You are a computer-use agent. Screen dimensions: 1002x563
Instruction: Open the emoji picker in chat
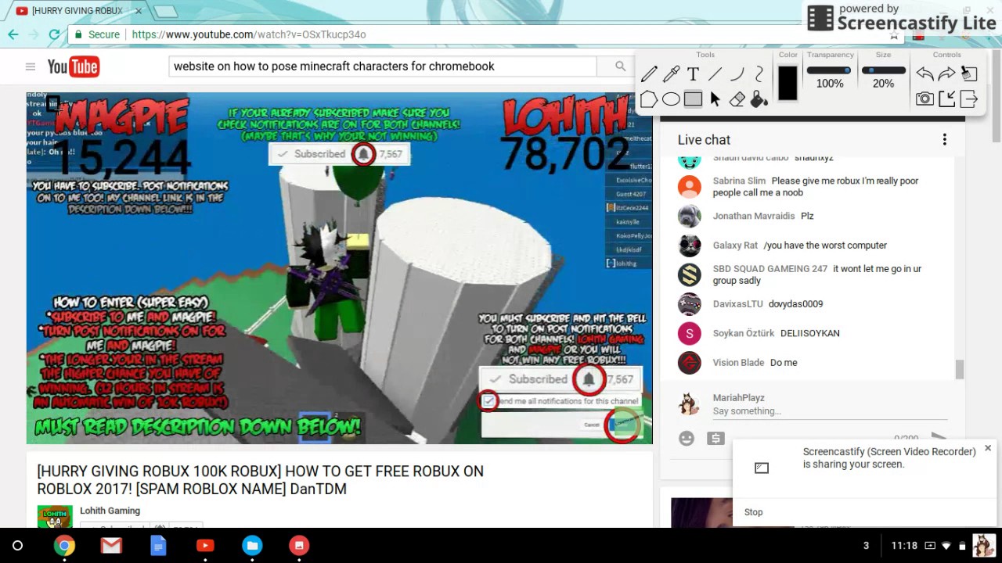(x=687, y=439)
